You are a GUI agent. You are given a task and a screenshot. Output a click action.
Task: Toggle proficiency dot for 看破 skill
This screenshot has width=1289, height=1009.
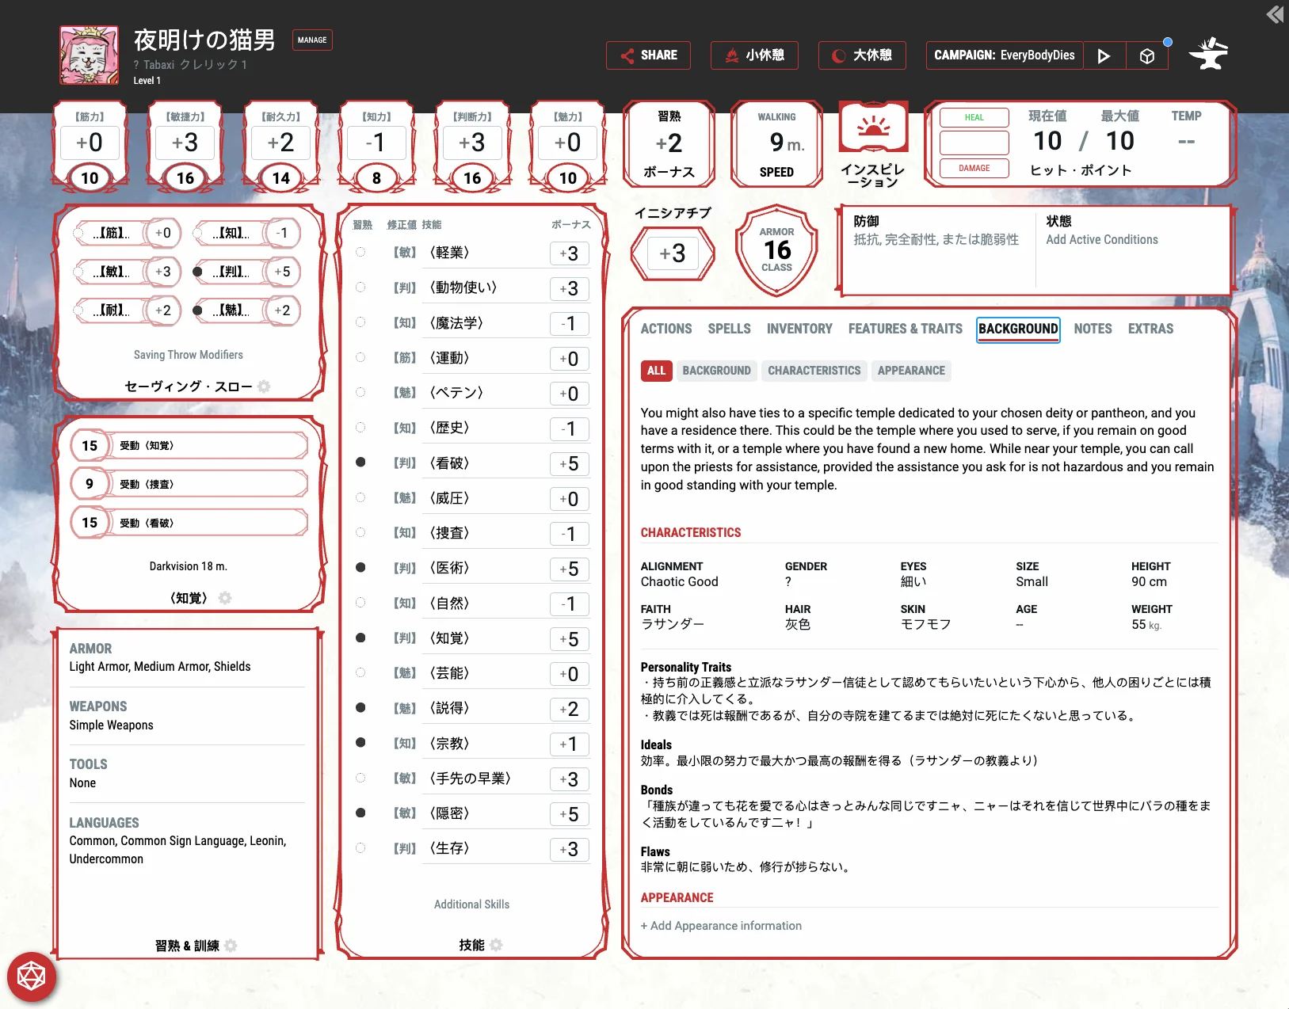point(360,463)
